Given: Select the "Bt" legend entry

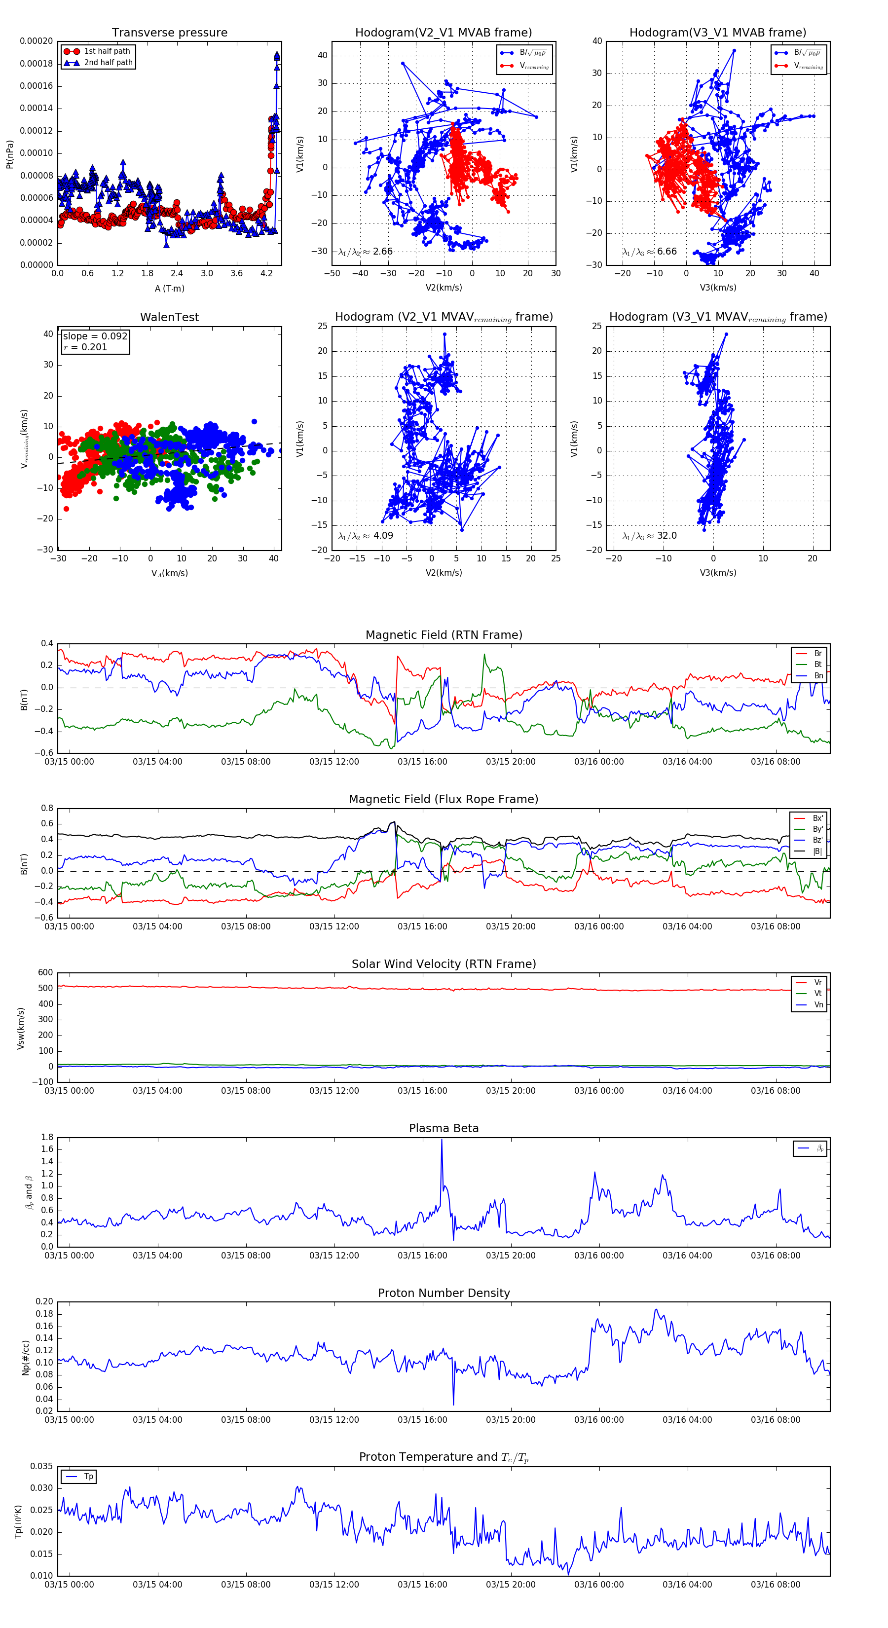Looking at the screenshot, I should click(809, 665).
